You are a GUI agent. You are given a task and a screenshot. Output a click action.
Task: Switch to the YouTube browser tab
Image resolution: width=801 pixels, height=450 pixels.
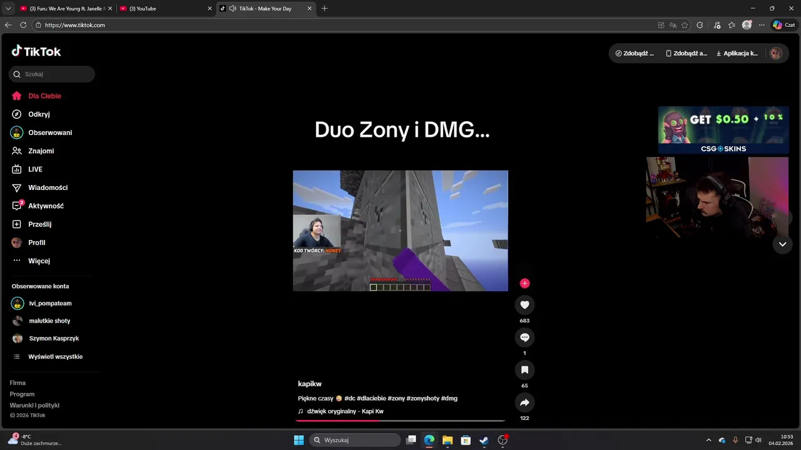[166, 9]
